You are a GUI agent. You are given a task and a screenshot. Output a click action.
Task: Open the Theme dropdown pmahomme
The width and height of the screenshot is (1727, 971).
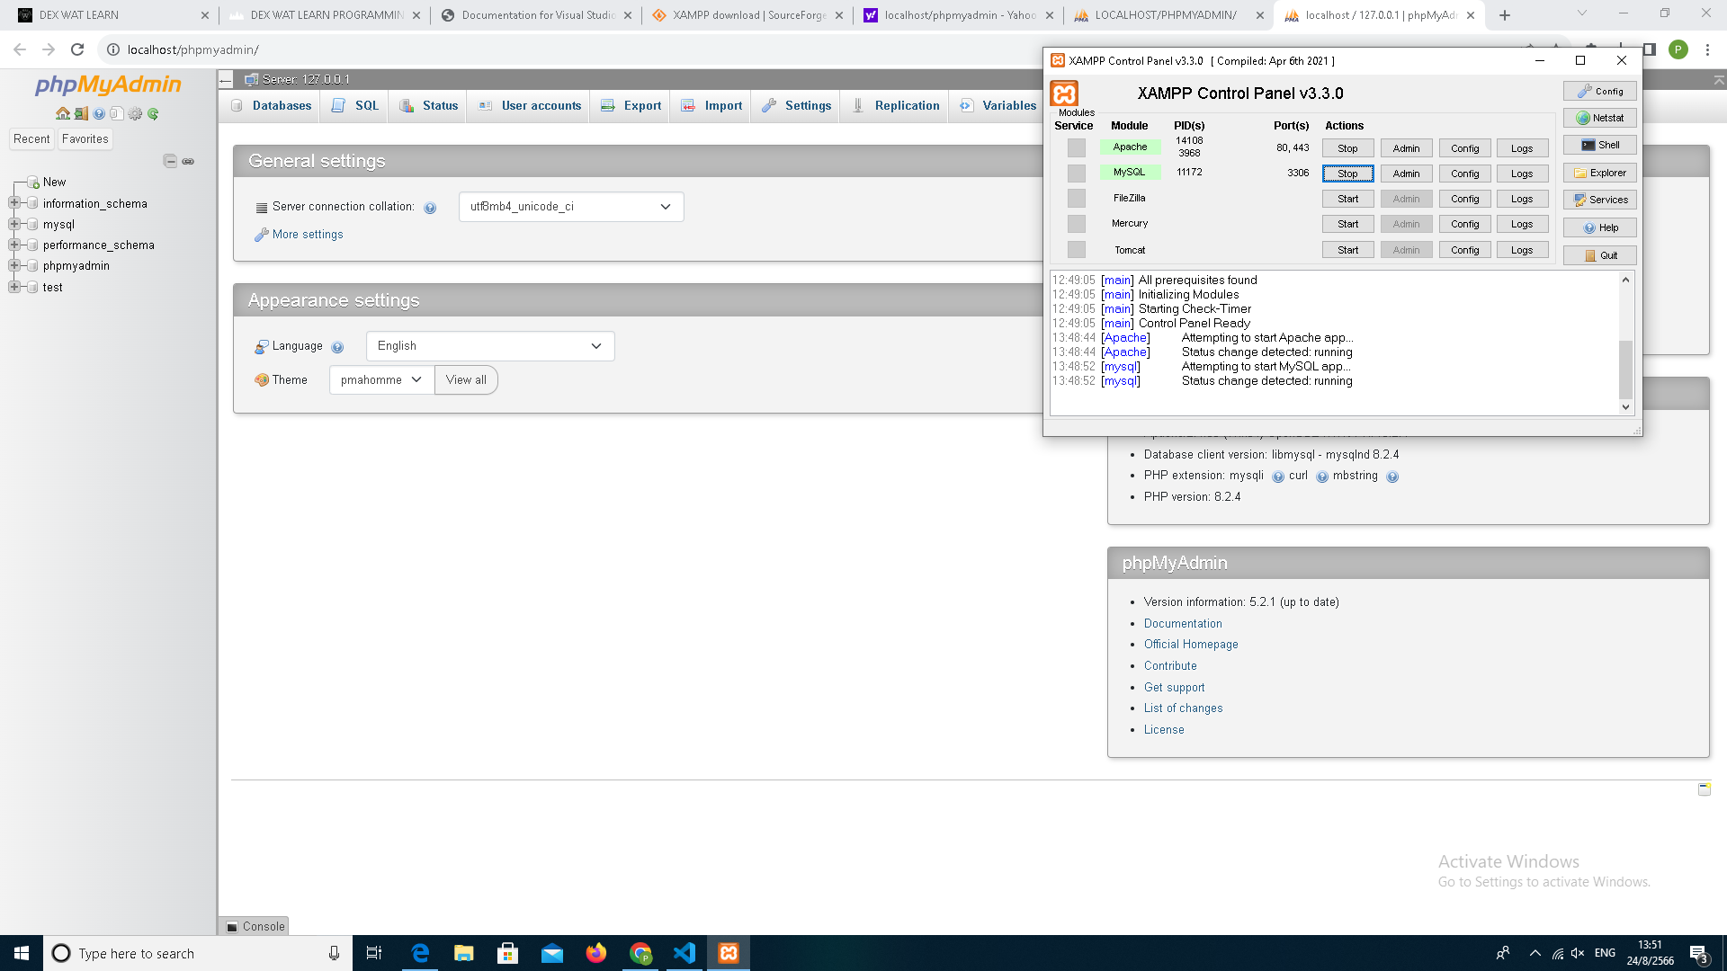pyautogui.click(x=381, y=379)
